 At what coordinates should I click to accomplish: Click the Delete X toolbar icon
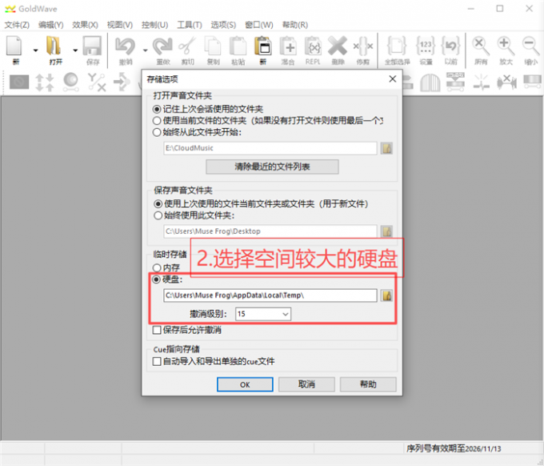click(x=337, y=47)
